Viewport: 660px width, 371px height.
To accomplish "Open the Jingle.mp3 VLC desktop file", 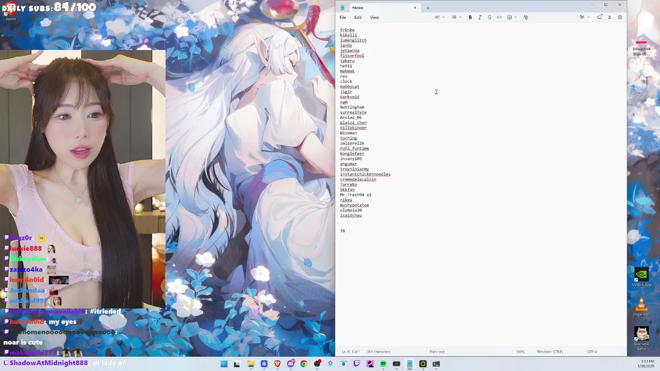I will tap(641, 307).
